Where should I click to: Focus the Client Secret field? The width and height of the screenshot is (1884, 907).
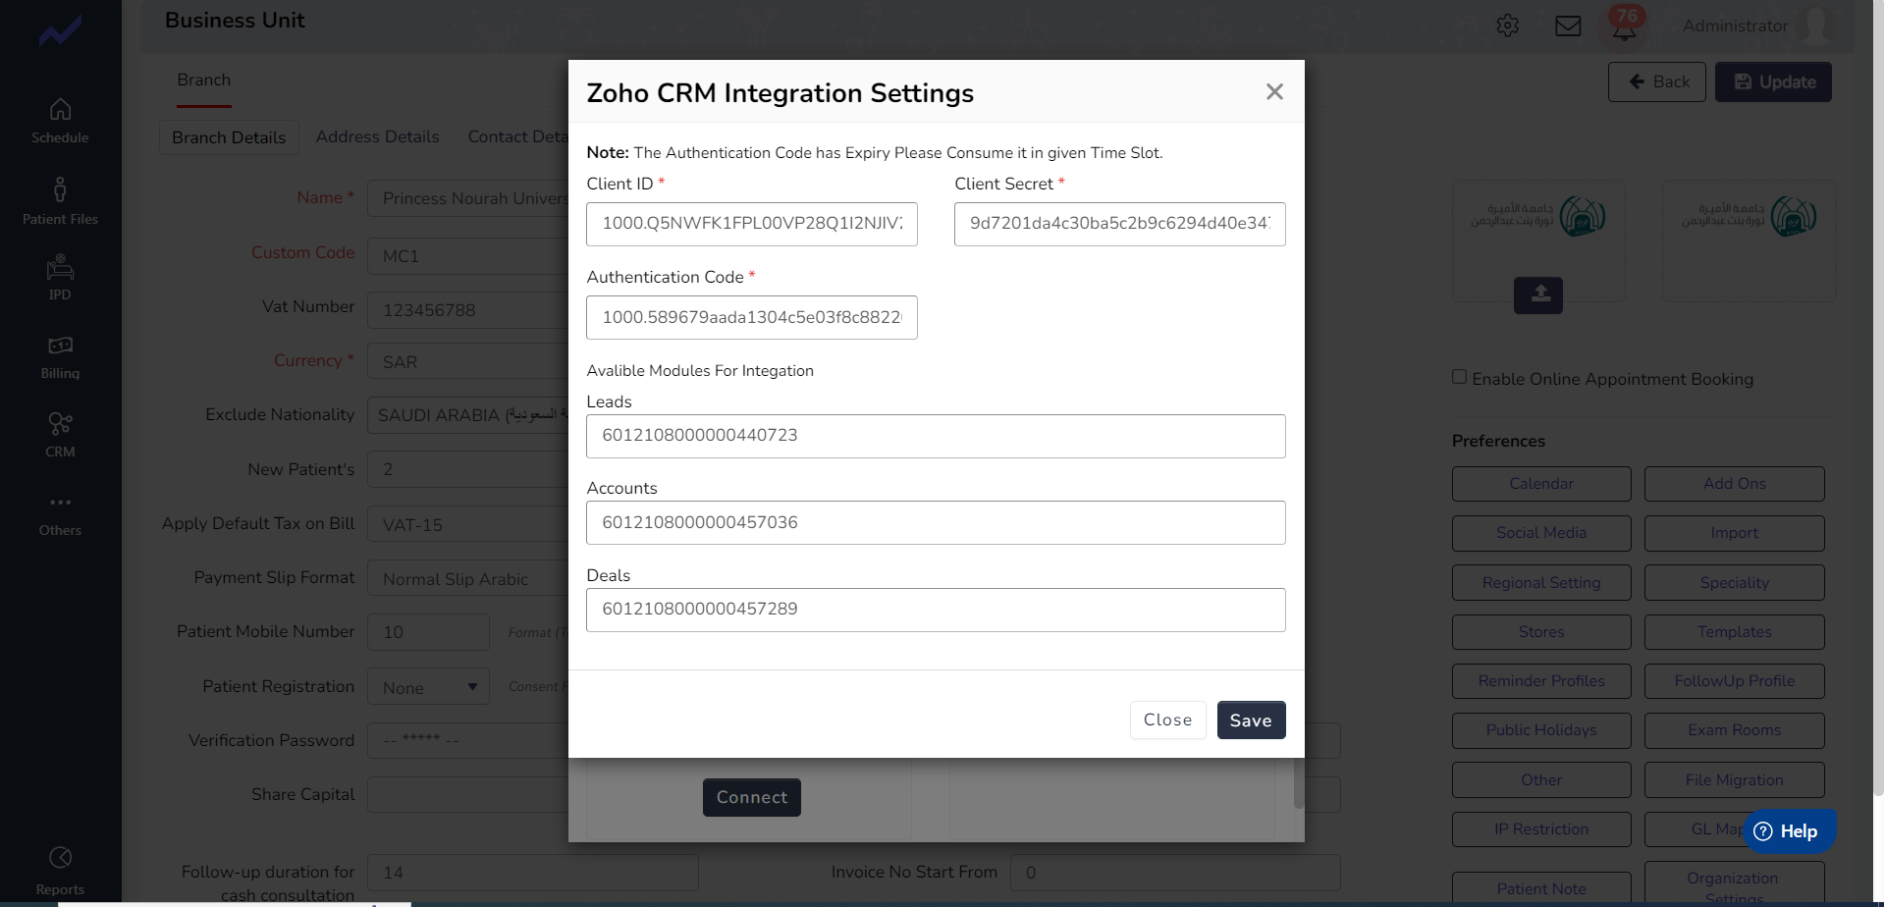click(1119, 224)
